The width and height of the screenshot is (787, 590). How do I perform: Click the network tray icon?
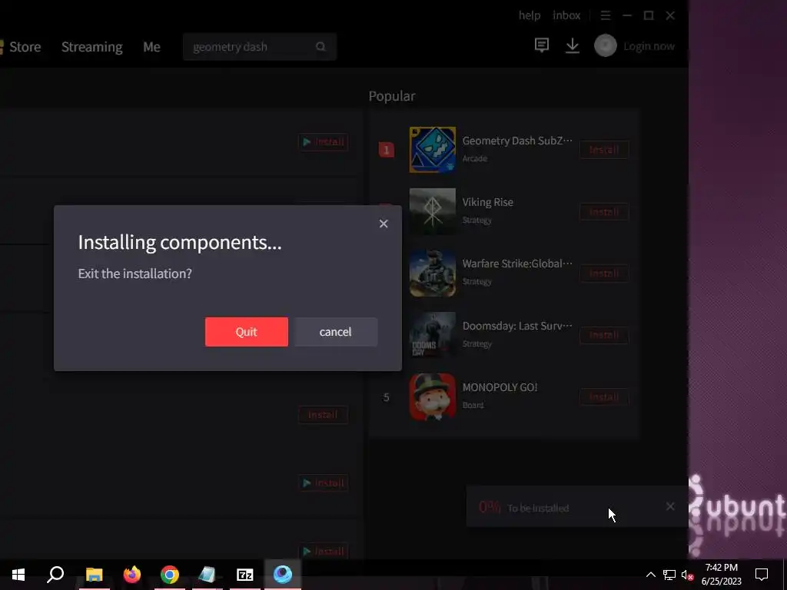point(669,575)
